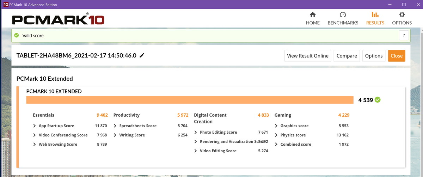423x177 pixels.
Task: Click the green valid score checkmark icon
Action: click(17, 35)
